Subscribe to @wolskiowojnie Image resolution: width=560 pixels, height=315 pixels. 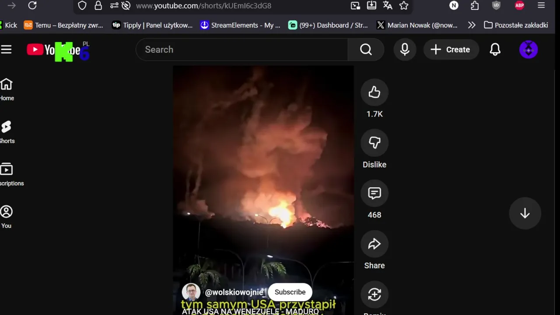[290, 292]
